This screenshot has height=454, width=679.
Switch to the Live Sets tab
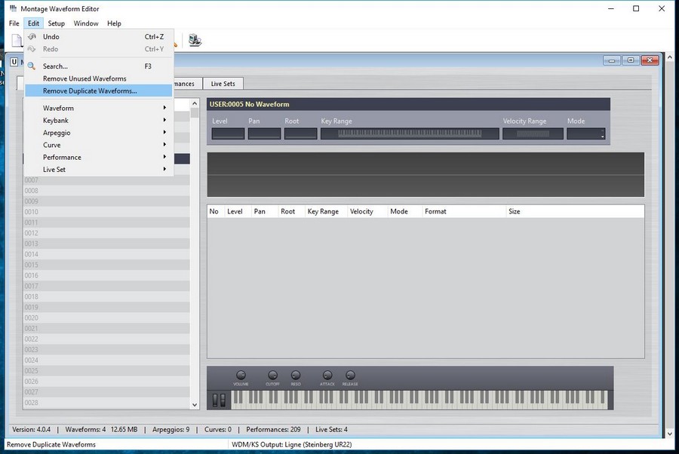pyautogui.click(x=223, y=84)
